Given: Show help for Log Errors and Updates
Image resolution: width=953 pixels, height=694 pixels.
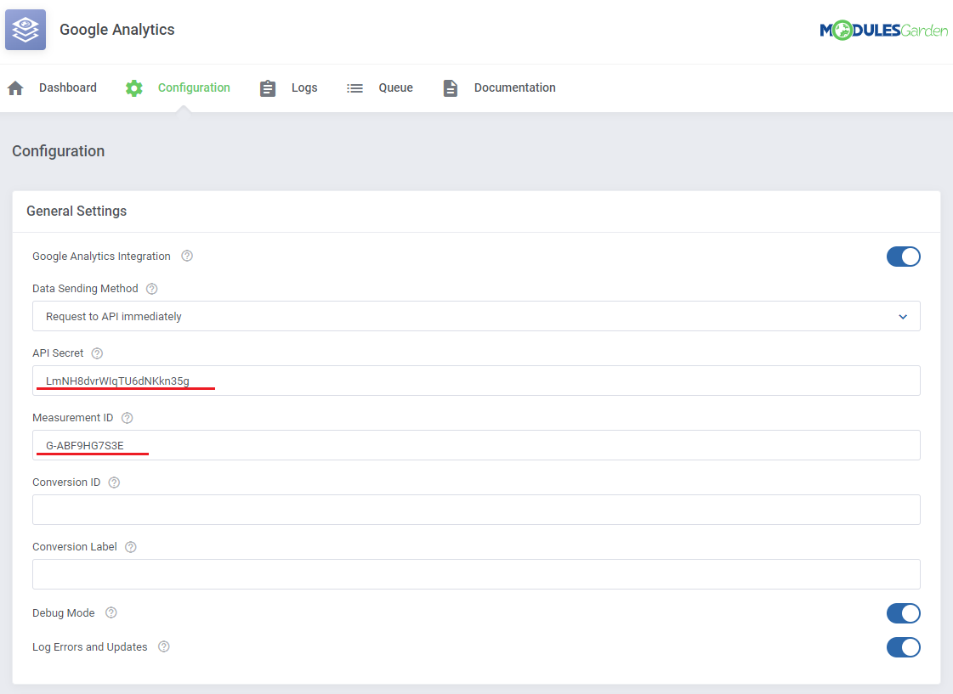Looking at the screenshot, I should 164,646.
